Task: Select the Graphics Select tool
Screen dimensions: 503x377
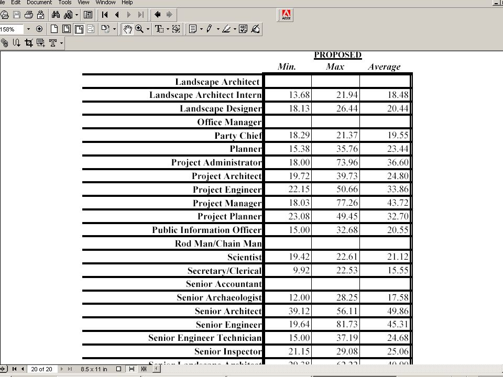Action: coord(176,29)
